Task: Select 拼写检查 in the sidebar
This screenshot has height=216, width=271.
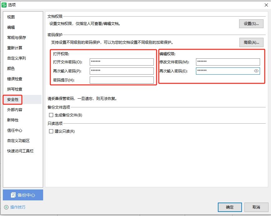Action: 14,89
